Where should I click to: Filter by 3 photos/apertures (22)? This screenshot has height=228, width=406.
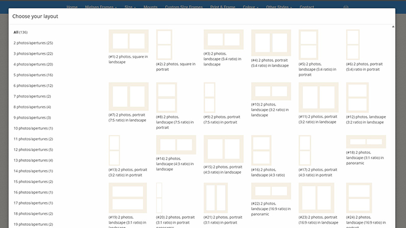[x=33, y=54]
